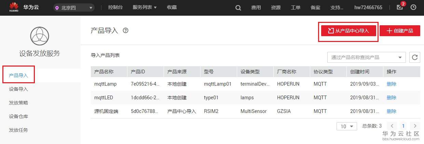Click model RSIM2 cell
The height and width of the screenshot is (144, 424).
point(211,111)
